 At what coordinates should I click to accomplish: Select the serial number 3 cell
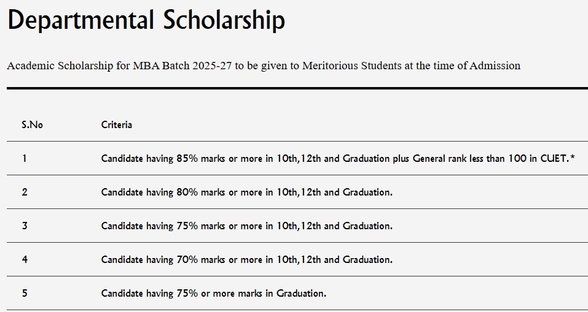(25, 226)
